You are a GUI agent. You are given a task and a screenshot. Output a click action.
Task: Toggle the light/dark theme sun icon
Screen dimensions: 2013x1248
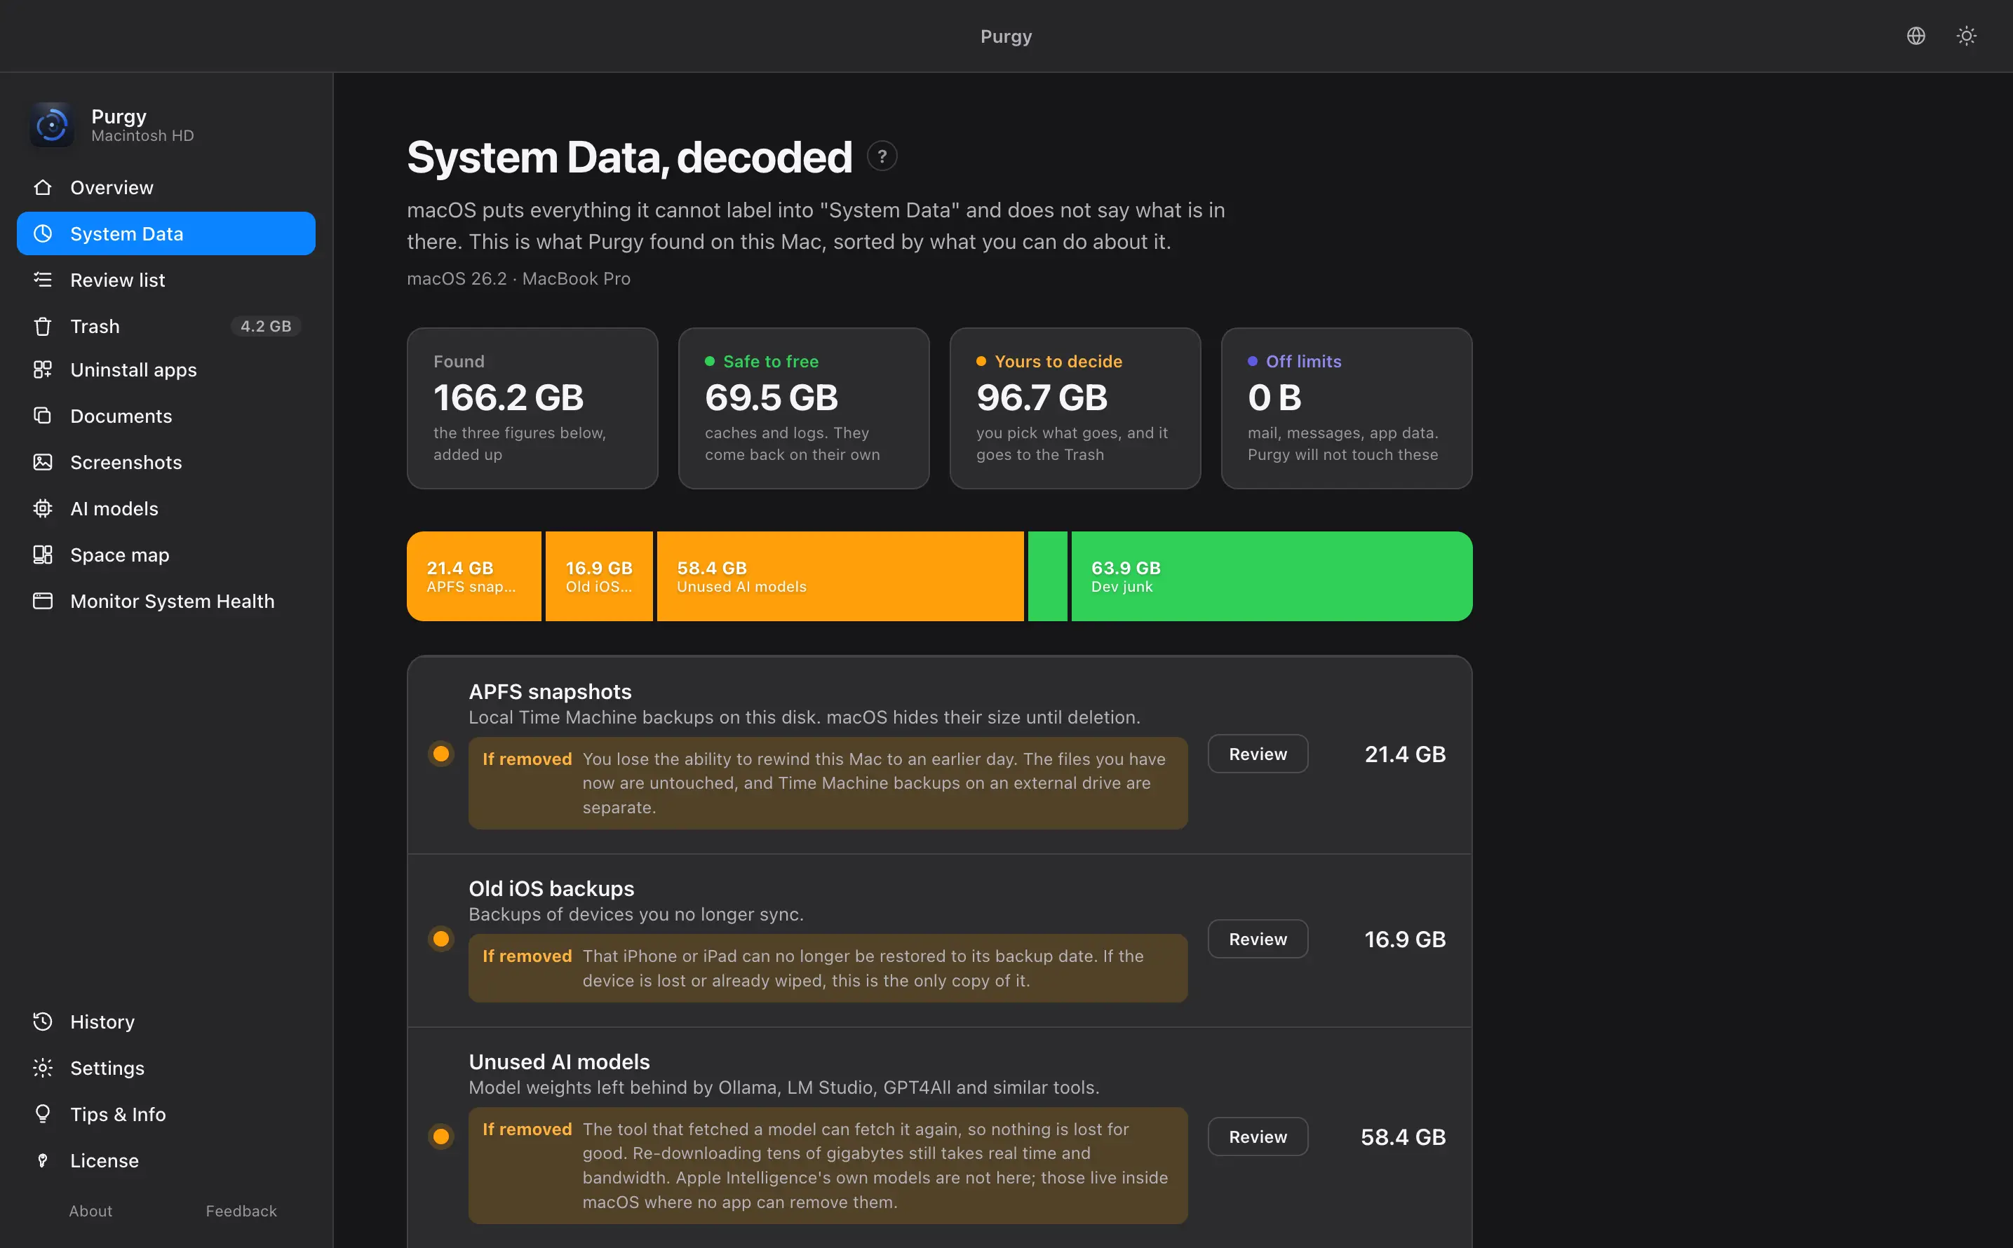coord(1966,36)
